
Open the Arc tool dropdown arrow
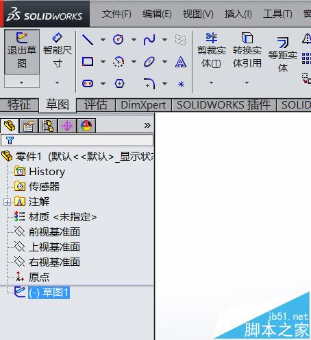tap(134, 62)
